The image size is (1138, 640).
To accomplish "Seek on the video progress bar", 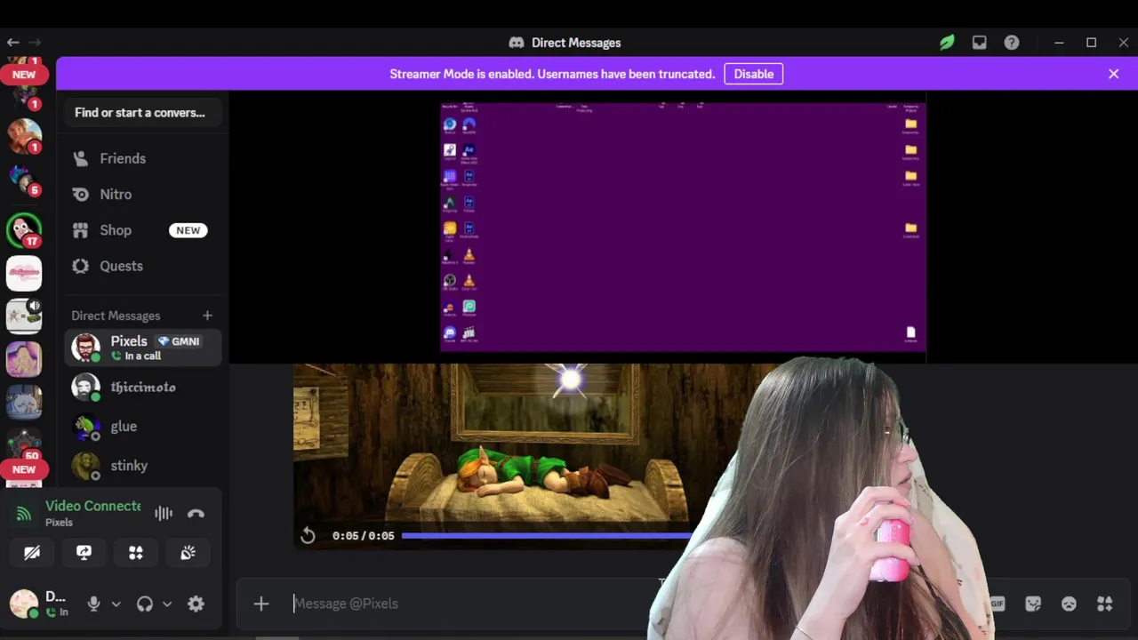I will click(547, 535).
